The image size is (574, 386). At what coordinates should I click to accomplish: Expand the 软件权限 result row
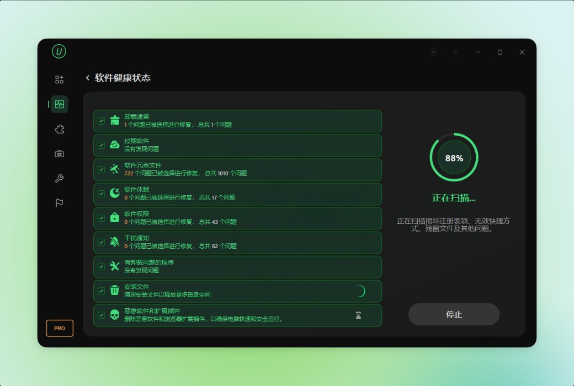[237, 218]
